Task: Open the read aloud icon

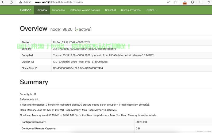Action: 168,2
